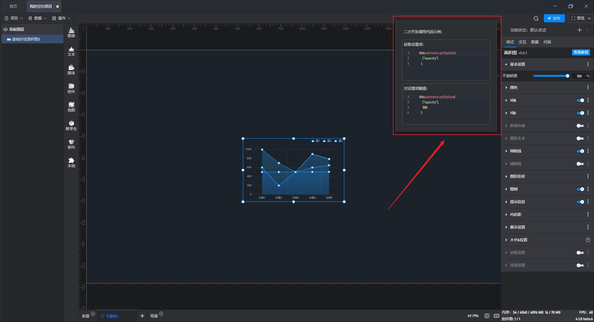Enable the 辅助线 switch

point(580,164)
